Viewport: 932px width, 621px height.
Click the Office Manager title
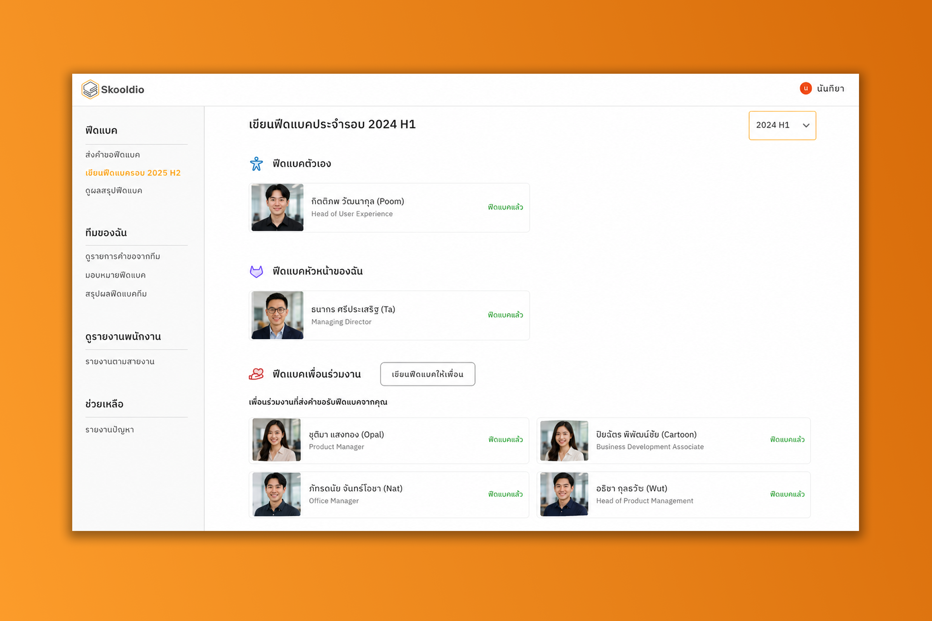click(x=334, y=501)
